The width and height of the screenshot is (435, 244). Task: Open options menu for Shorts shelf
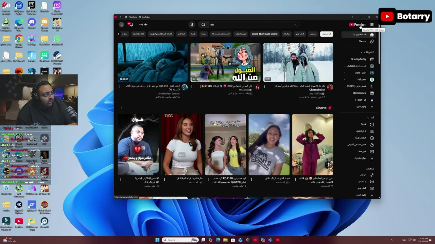(x=121, y=108)
